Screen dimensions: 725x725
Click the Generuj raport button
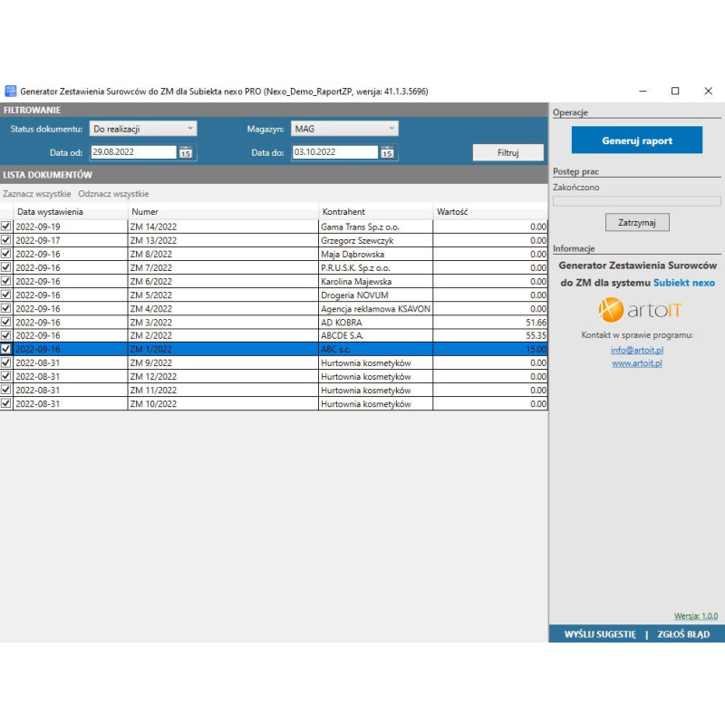(636, 140)
